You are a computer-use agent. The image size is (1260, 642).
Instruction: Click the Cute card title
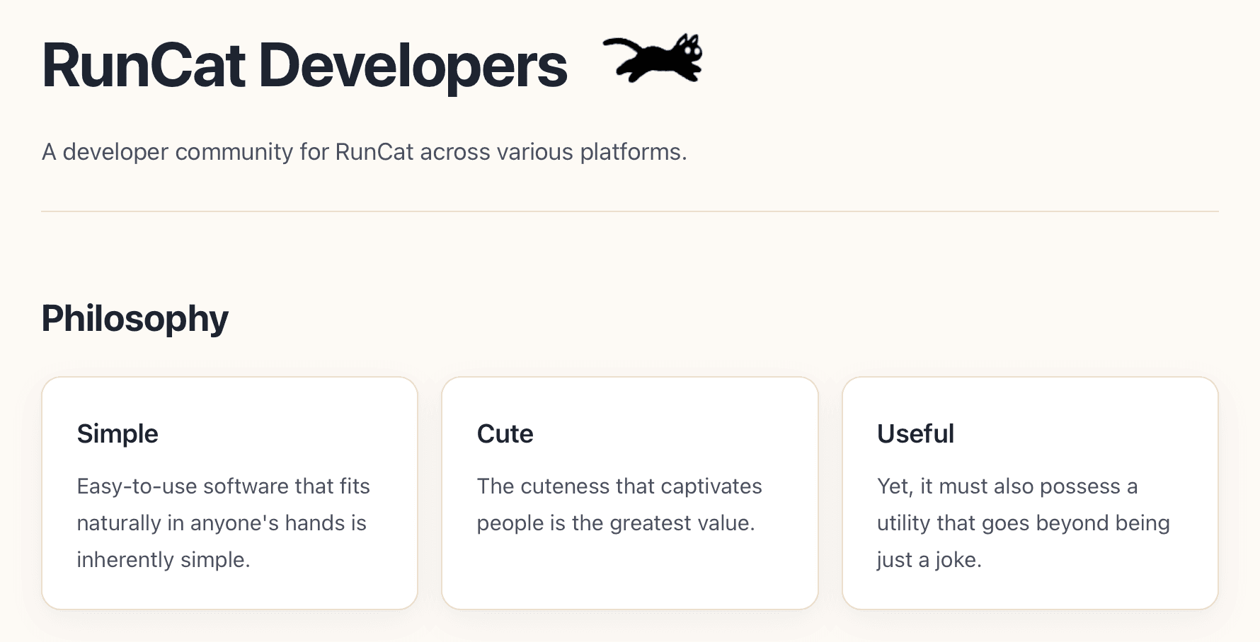click(505, 433)
